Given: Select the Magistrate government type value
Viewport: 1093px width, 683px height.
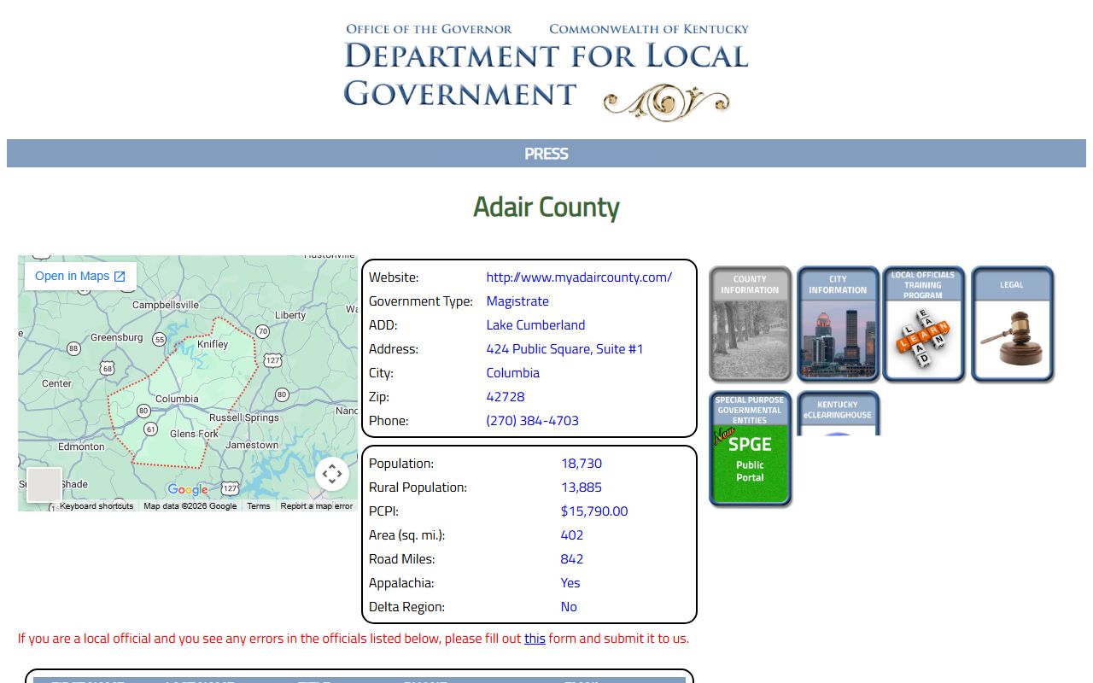Looking at the screenshot, I should coord(517,301).
